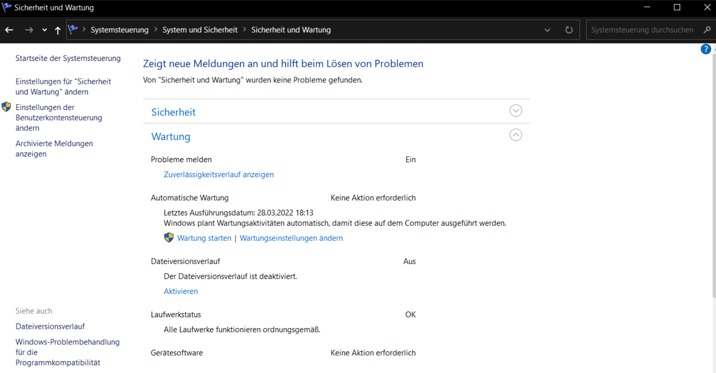The width and height of the screenshot is (716, 373).
Task: Open Einstellungen der Benutzerkontensteuerung ändern
Action: [59, 118]
